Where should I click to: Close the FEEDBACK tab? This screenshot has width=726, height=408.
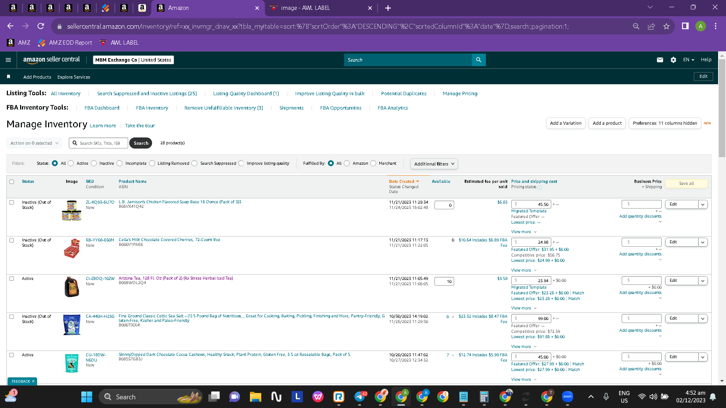coord(33,382)
